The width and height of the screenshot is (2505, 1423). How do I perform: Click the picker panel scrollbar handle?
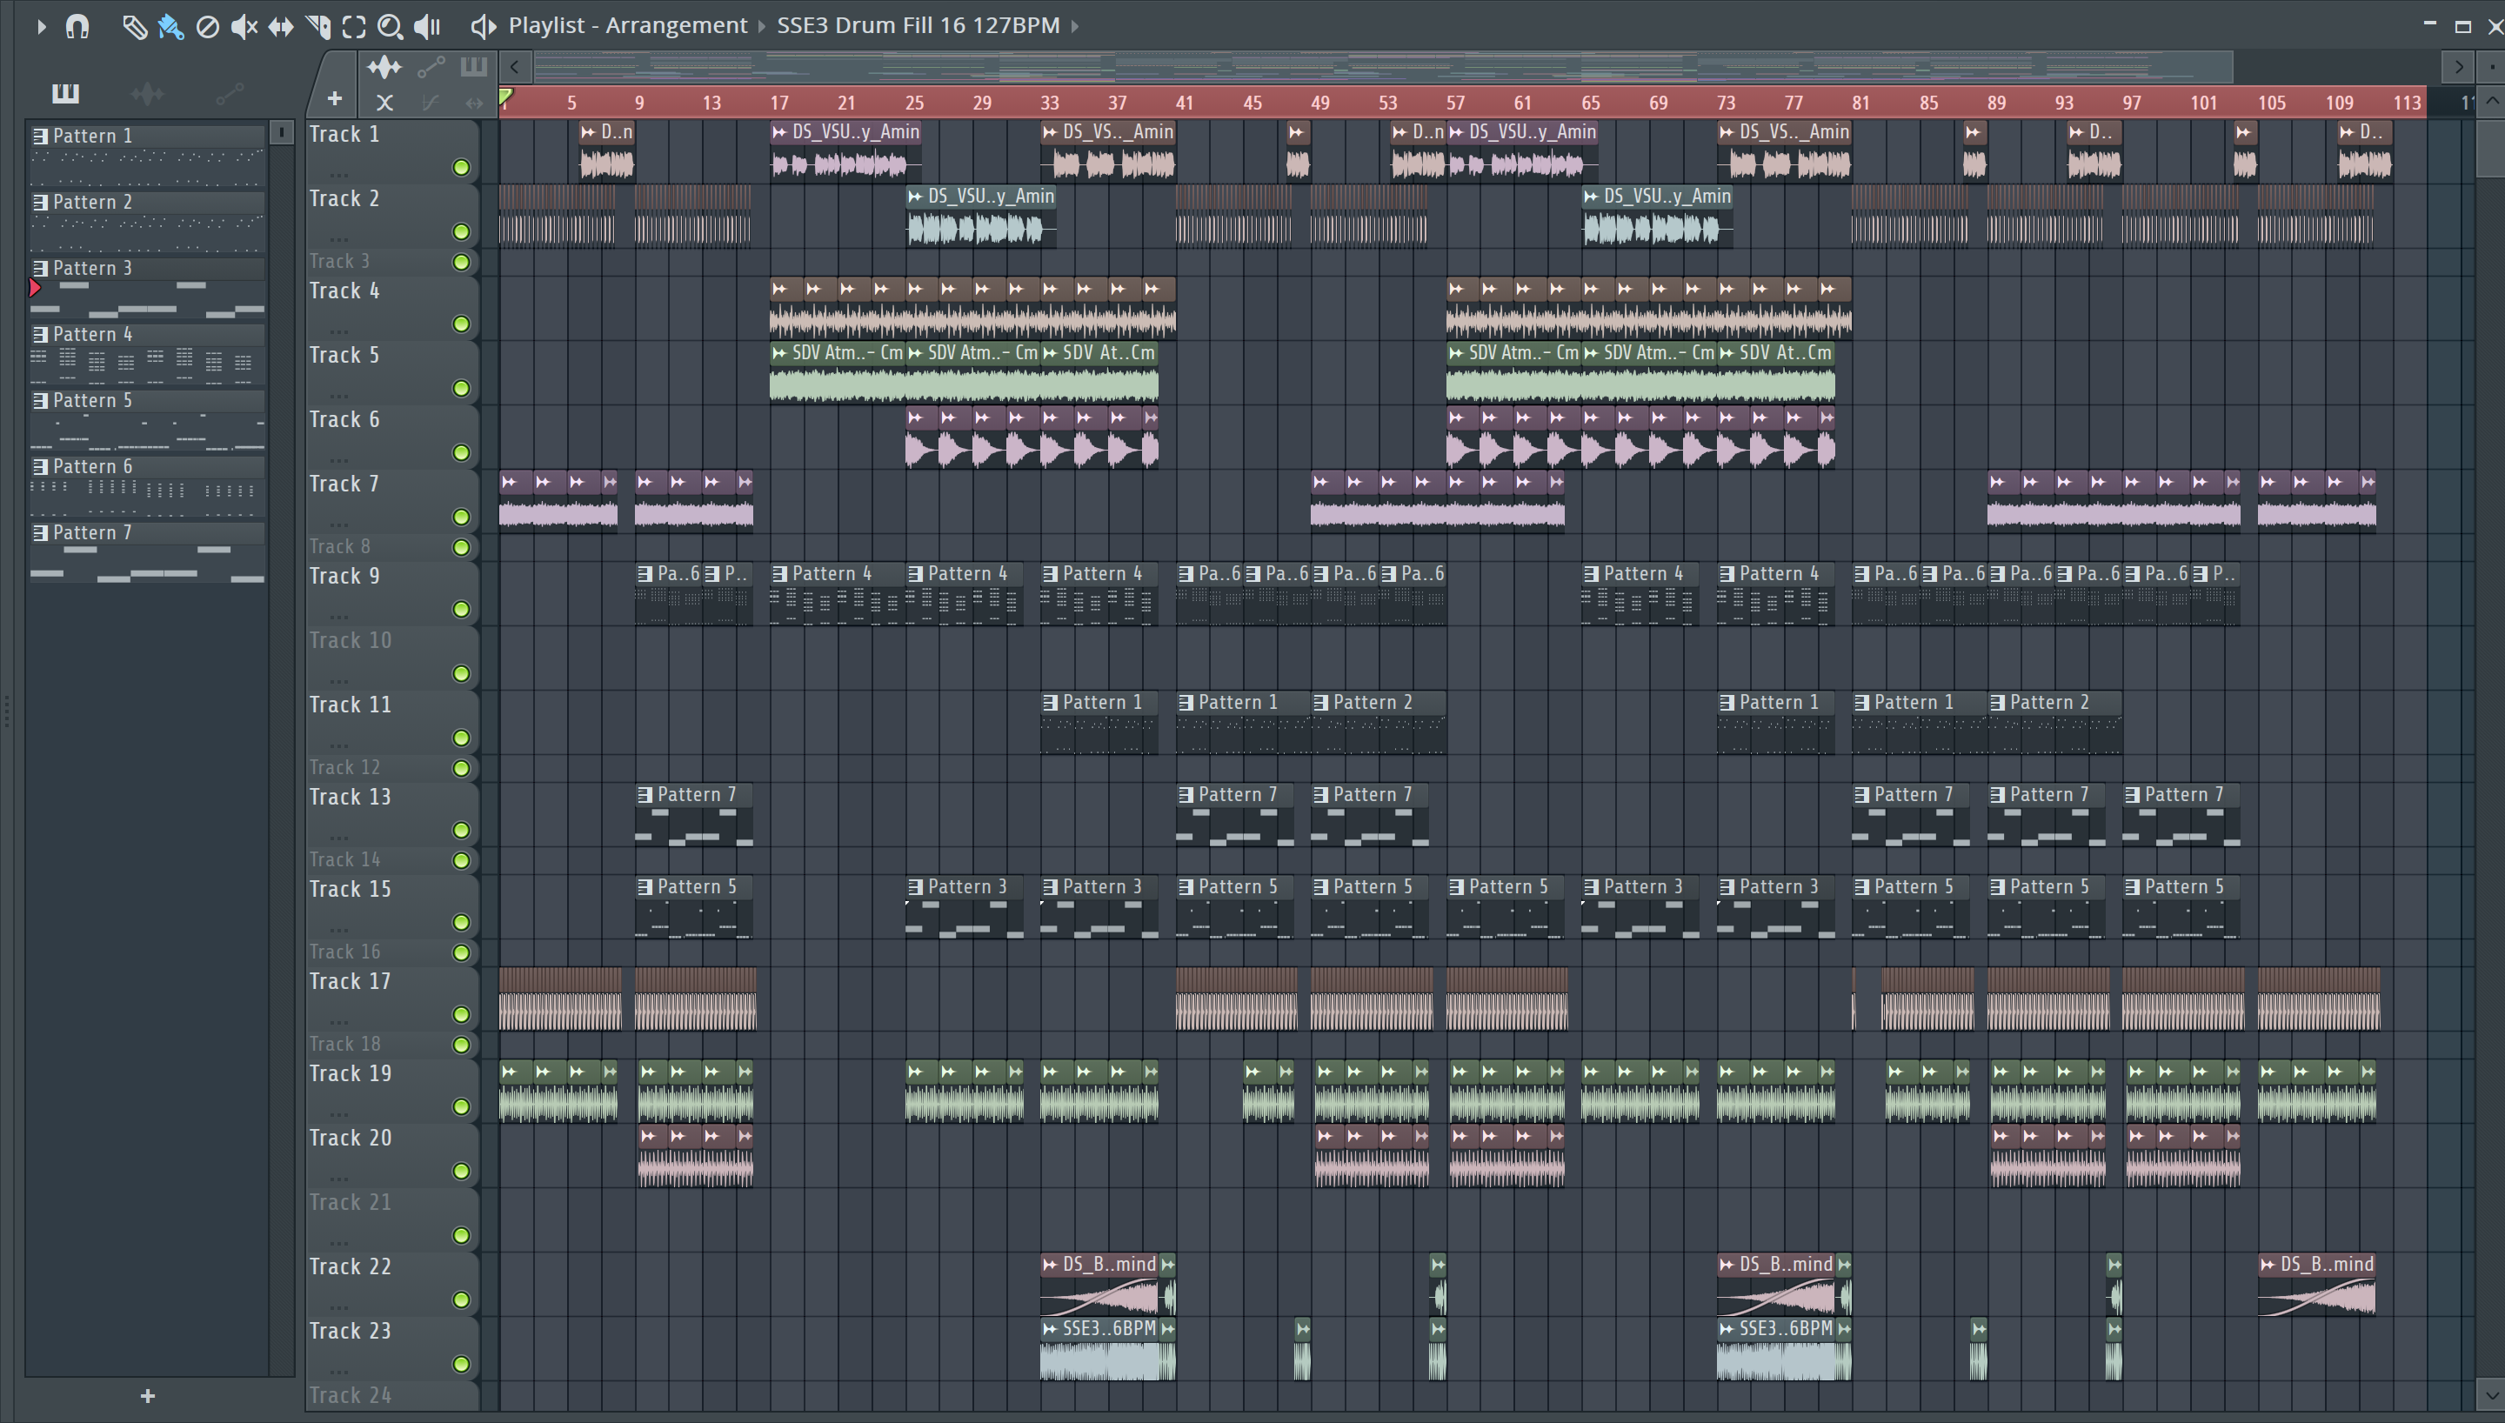[x=281, y=132]
